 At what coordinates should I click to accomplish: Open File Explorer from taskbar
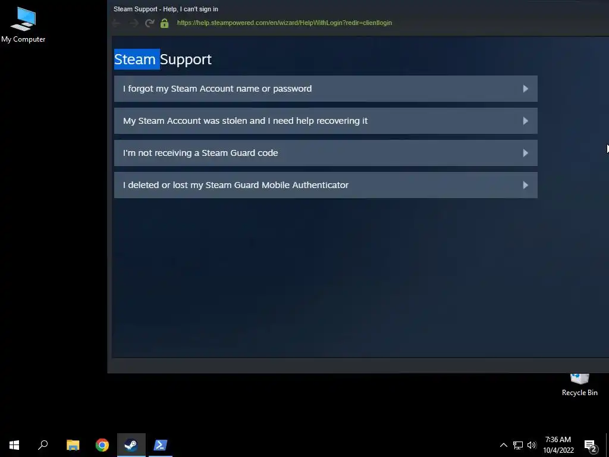click(73, 445)
